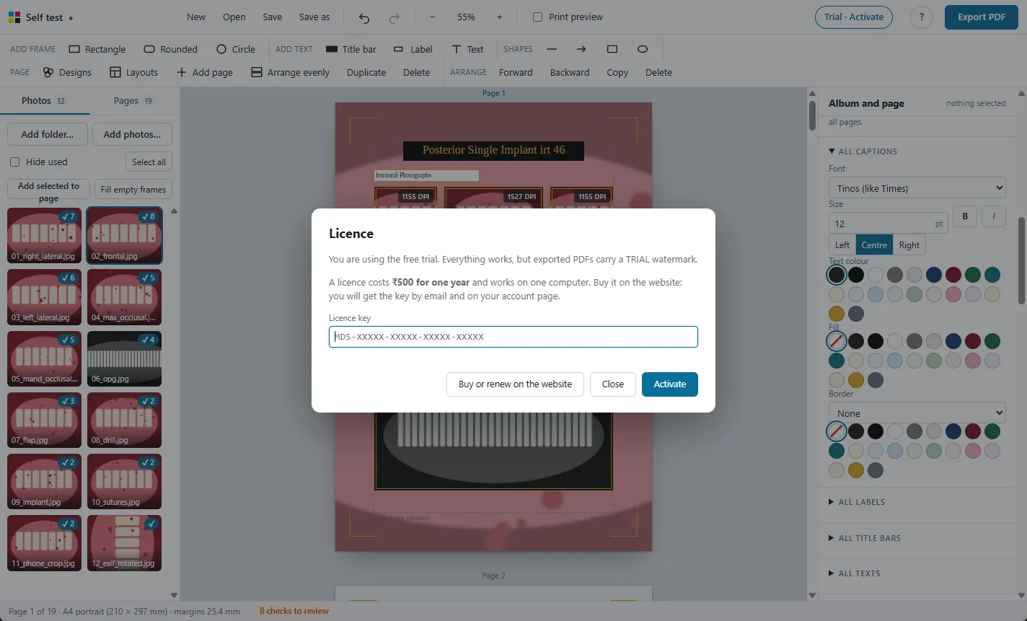Zoom in with the plus icon
Image resolution: width=1027 pixels, height=621 pixels.
499,17
